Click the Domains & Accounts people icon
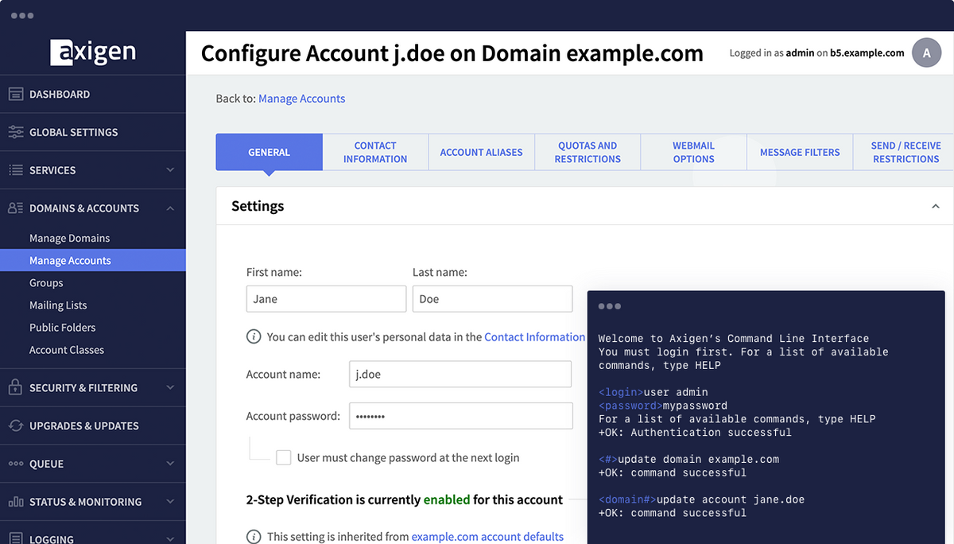Viewport: 954px width, 544px height. pos(16,208)
